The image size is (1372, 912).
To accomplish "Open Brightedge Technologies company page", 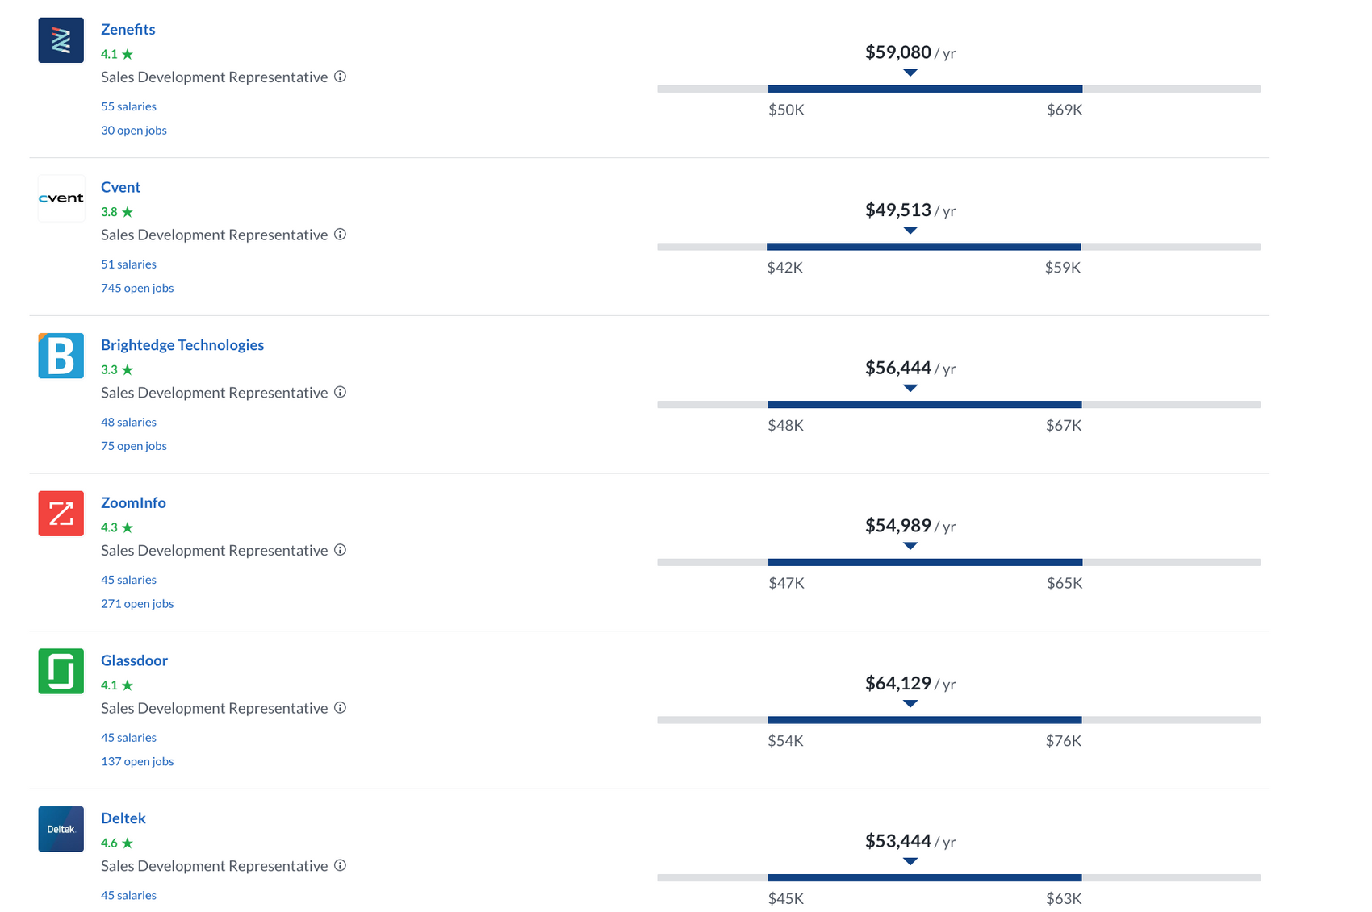I will click(x=182, y=345).
